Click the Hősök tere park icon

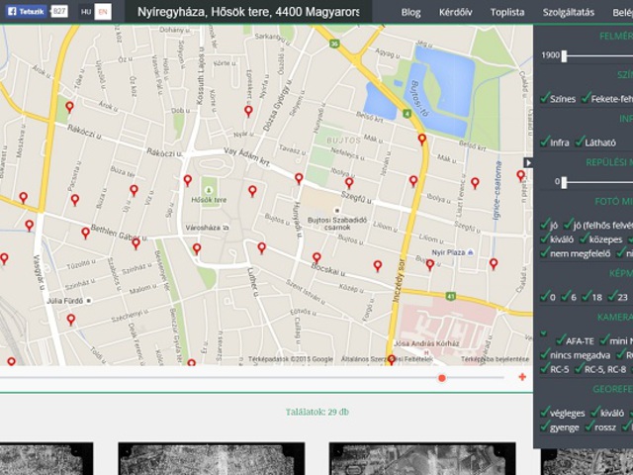click(x=209, y=190)
